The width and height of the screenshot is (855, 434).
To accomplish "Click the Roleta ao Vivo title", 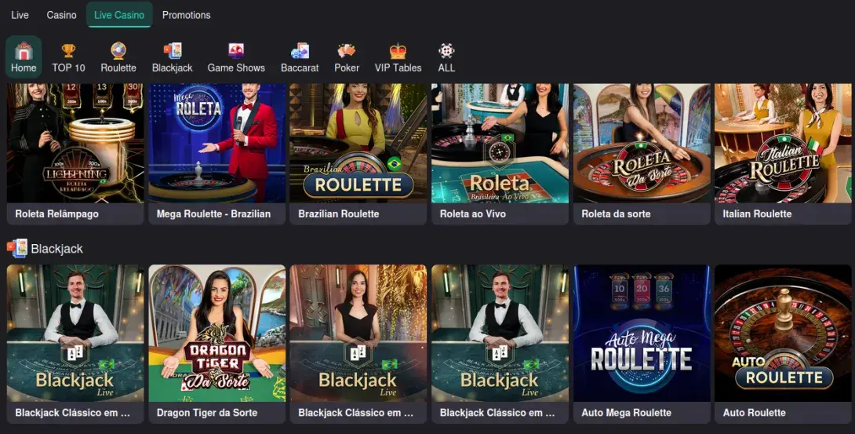I will pyautogui.click(x=473, y=213).
